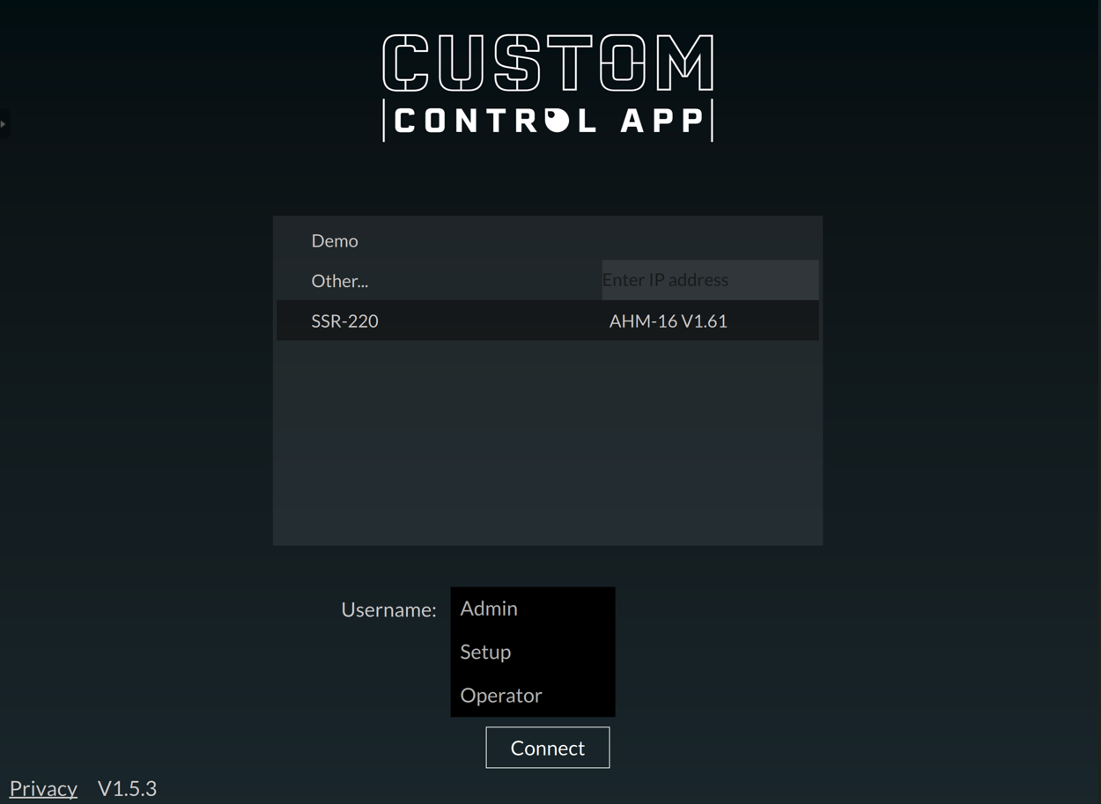Screen dimensions: 1101x804
Task: Choose Admin as the username
Action: 489,609
